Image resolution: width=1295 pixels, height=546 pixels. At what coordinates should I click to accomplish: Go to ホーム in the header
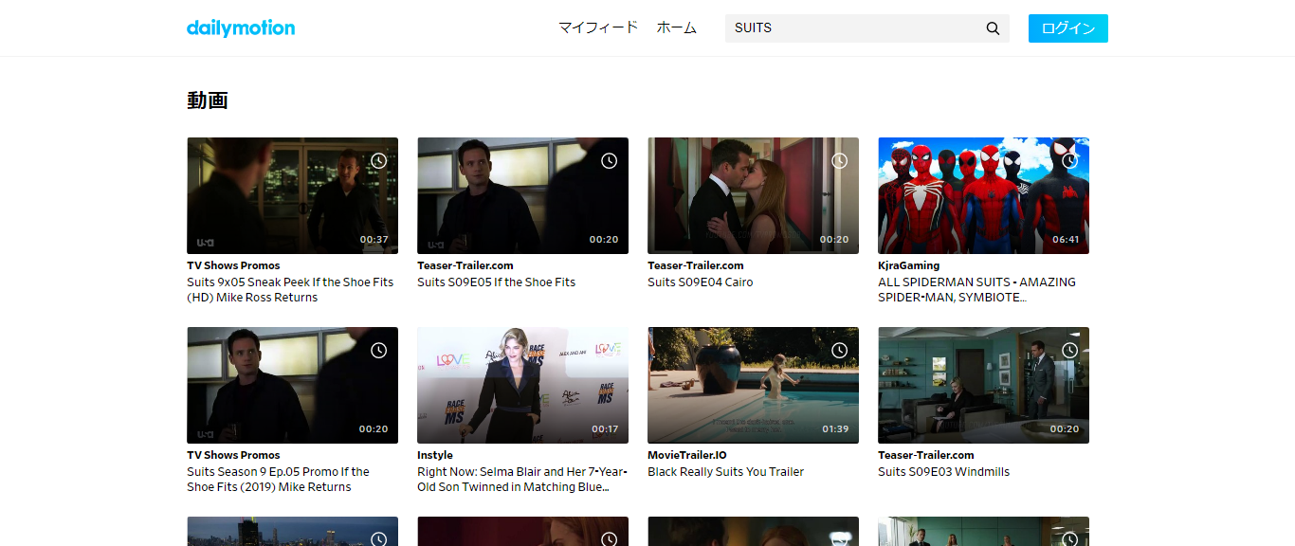tap(677, 27)
